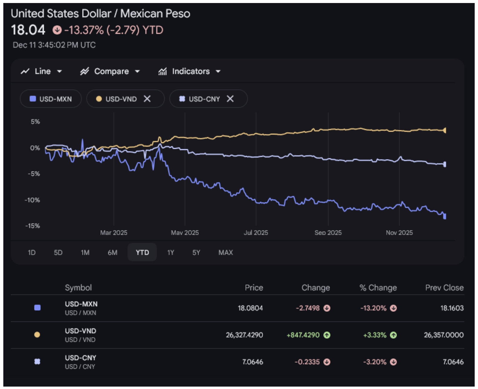Screen dimensions: 478x389
Task: Toggle the USD-VND series chip label
Action: (121, 99)
